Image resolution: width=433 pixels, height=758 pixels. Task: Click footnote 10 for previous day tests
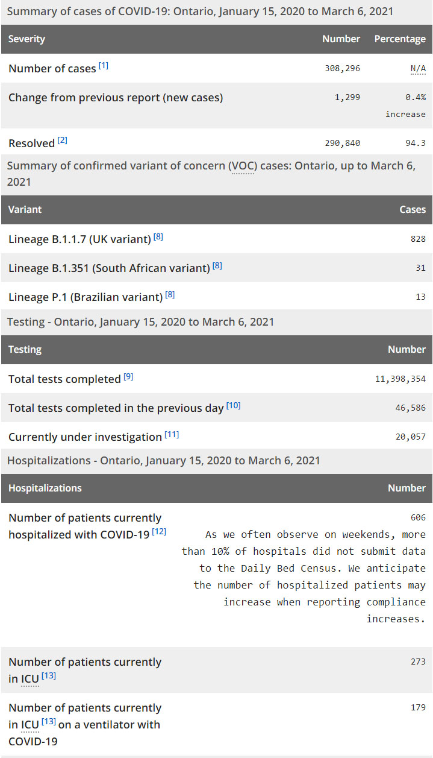click(233, 406)
